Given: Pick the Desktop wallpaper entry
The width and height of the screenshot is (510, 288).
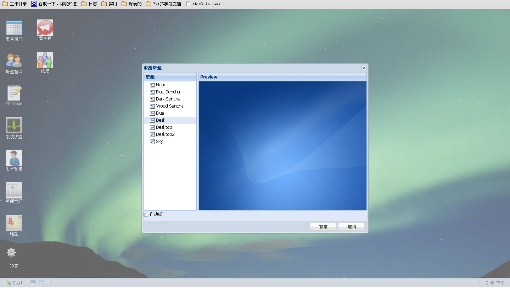Looking at the screenshot, I should [x=170, y=127].
